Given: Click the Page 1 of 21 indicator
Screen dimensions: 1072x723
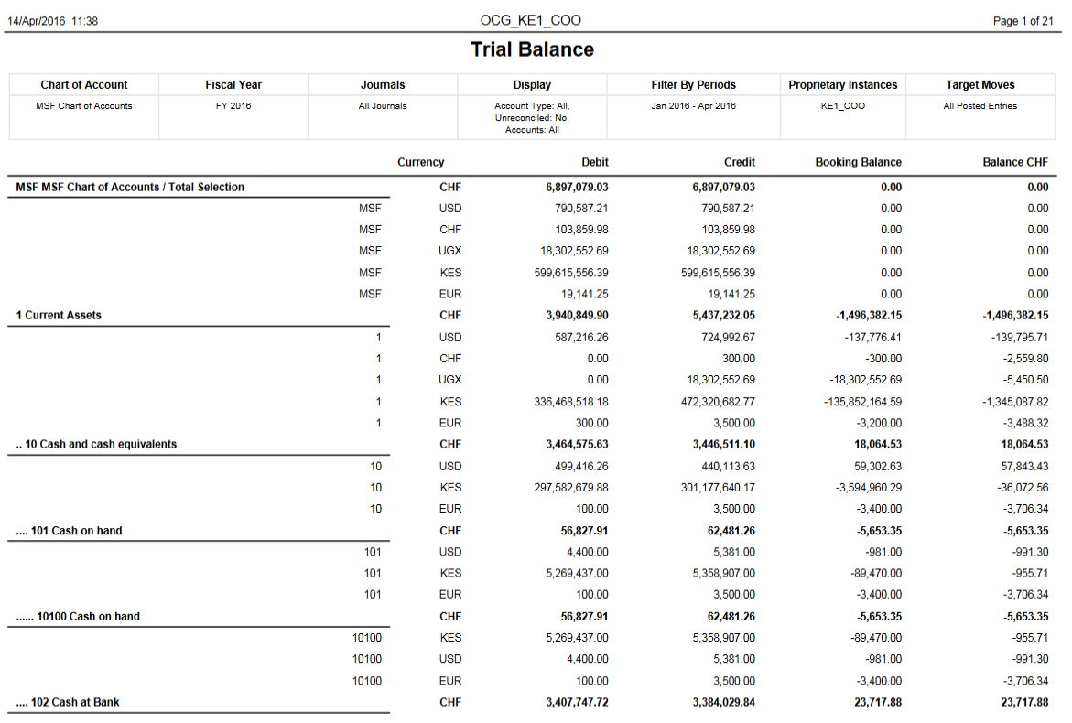Looking at the screenshot, I should coord(1023,21).
